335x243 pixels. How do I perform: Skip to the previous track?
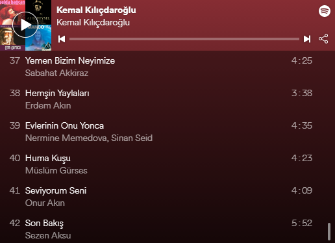click(62, 39)
